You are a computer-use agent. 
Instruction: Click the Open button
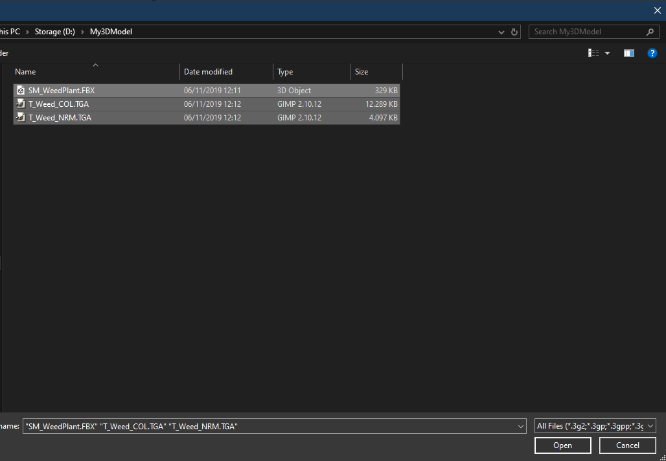[x=563, y=445]
